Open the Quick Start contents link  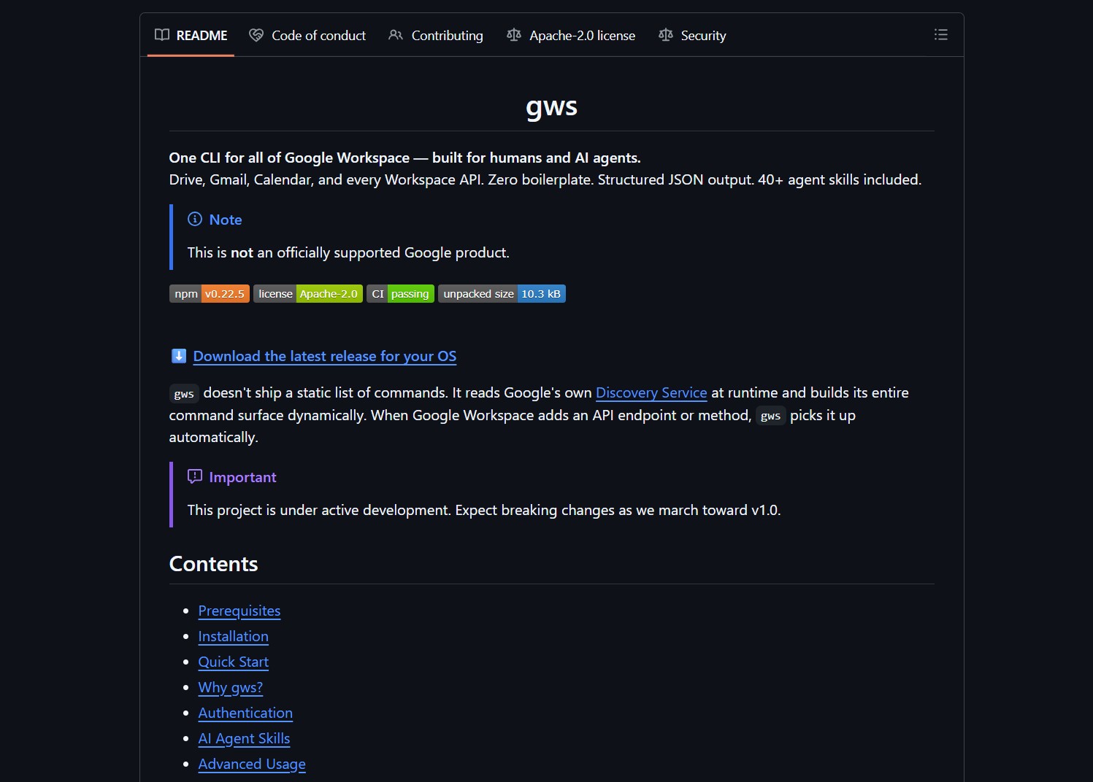point(233,662)
